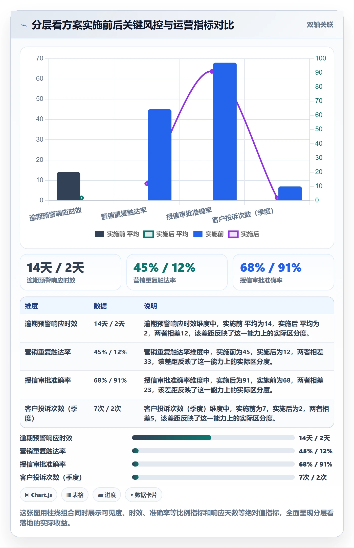The width and height of the screenshot is (354, 548).
Task: Click the 营销重复触达率 x-axis label on chart
Action: (124, 213)
